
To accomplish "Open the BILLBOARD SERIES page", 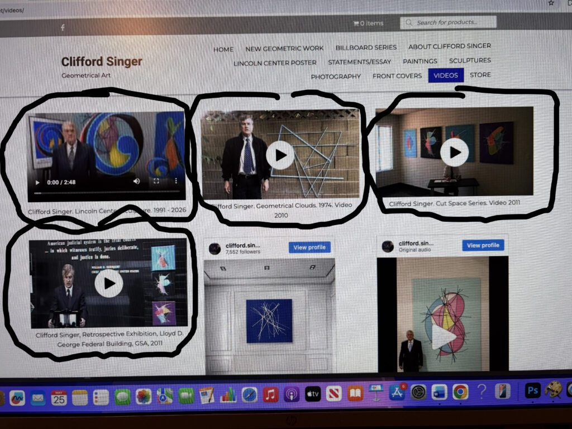I will click(x=366, y=47).
